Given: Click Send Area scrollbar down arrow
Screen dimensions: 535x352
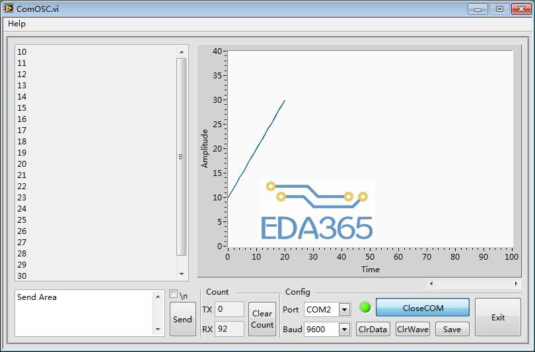Looking at the screenshot, I should pos(158,329).
